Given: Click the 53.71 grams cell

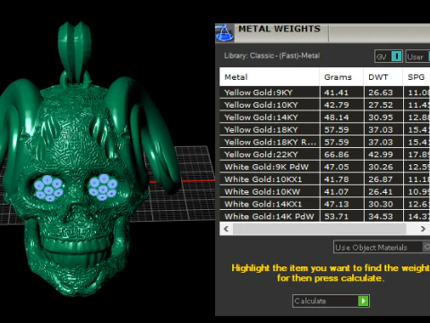Looking at the screenshot, I should click(x=342, y=216).
